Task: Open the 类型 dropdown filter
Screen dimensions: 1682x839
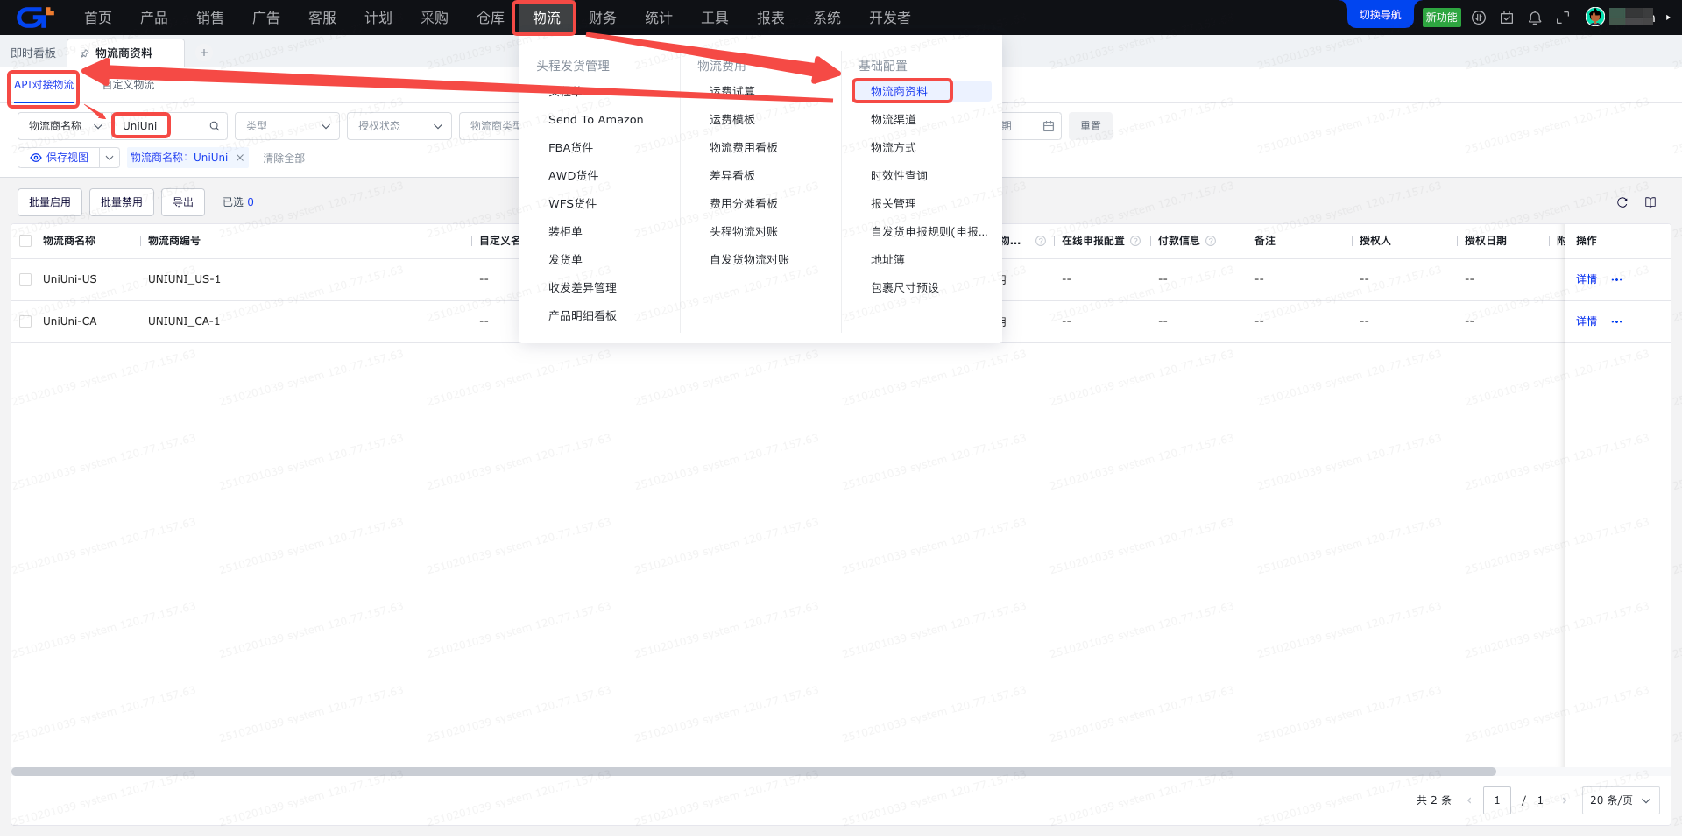Action: pyautogui.click(x=287, y=126)
